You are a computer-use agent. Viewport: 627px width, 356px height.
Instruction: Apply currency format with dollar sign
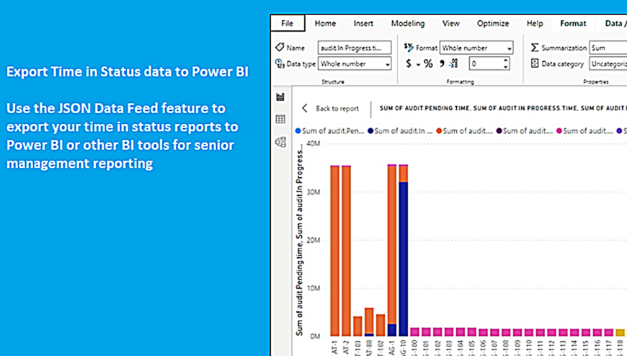(x=408, y=63)
